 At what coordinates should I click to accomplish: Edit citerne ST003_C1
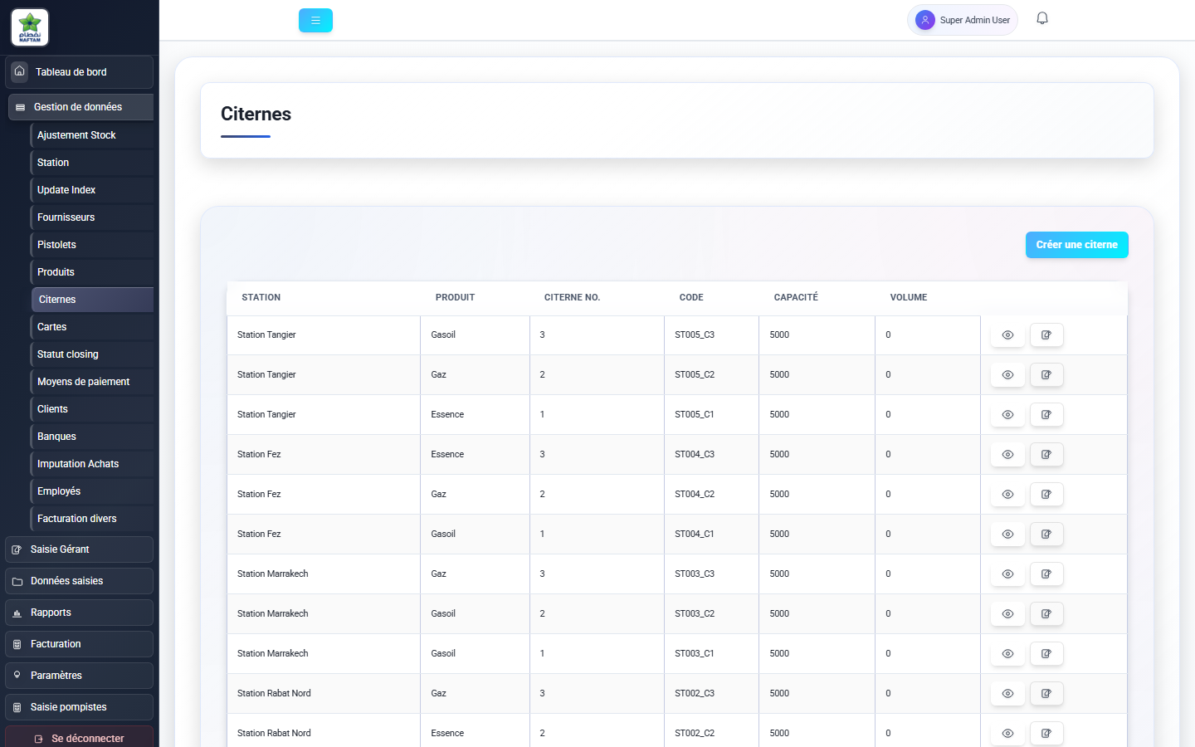point(1046,654)
